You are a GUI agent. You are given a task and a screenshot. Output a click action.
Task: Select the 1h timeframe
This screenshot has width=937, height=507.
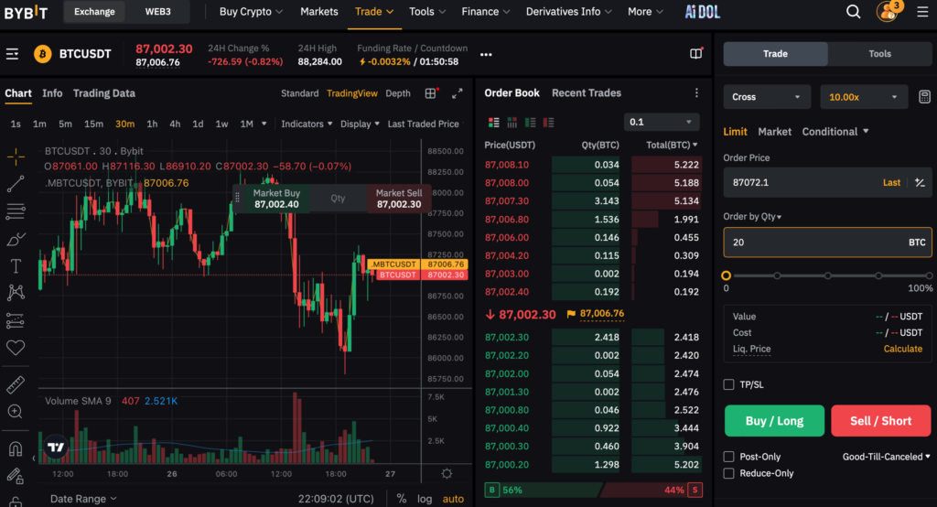pyautogui.click(x=152, y=124)
